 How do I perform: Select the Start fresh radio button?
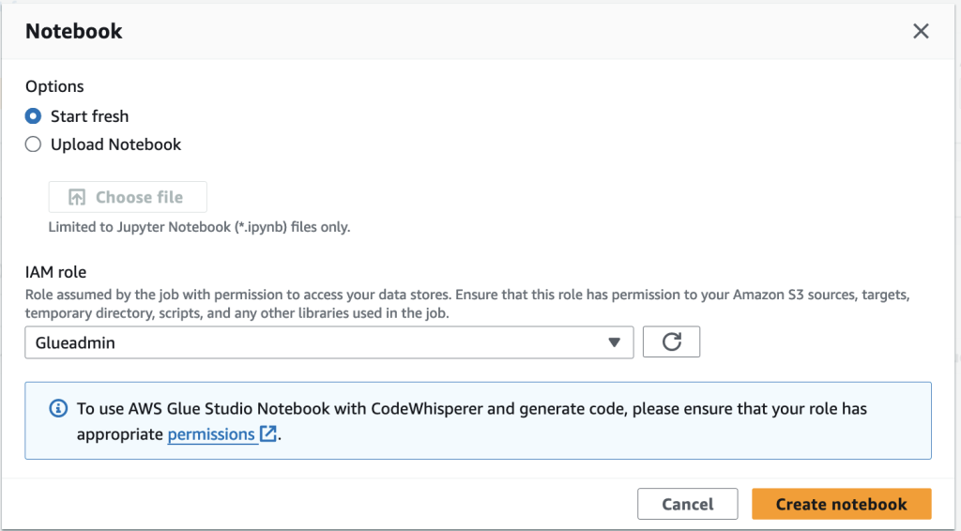(34, 116)
